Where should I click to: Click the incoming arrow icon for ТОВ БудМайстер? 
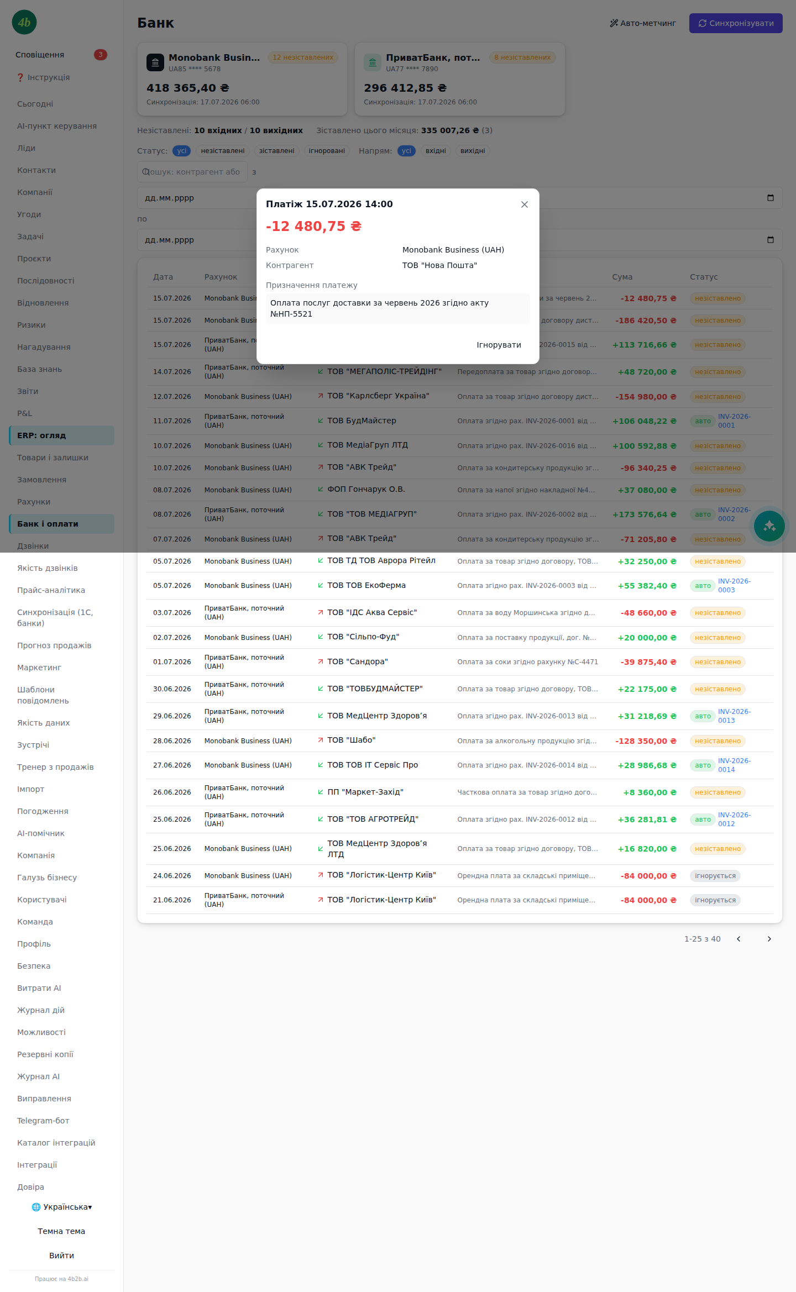coord(321,421)
